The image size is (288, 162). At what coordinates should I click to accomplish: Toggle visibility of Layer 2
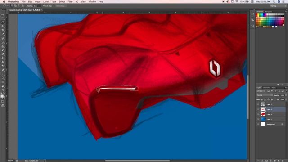pyautogui.click(x=258, y=119)
